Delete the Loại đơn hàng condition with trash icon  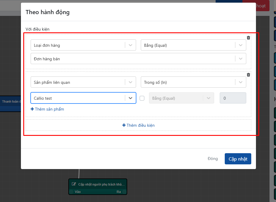pyautogui.click(x=248, y=38)
